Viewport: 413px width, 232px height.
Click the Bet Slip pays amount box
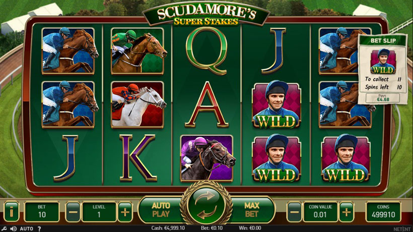pyautogui.click(x=382, y=98)
